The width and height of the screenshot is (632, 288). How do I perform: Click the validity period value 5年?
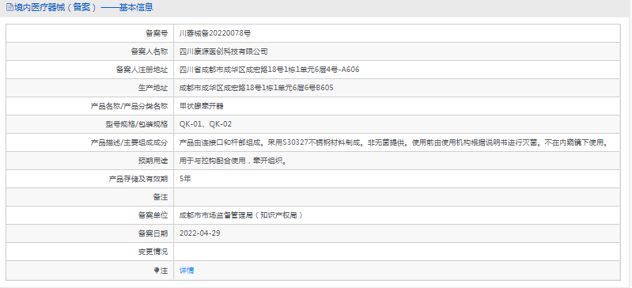point(185,179)
